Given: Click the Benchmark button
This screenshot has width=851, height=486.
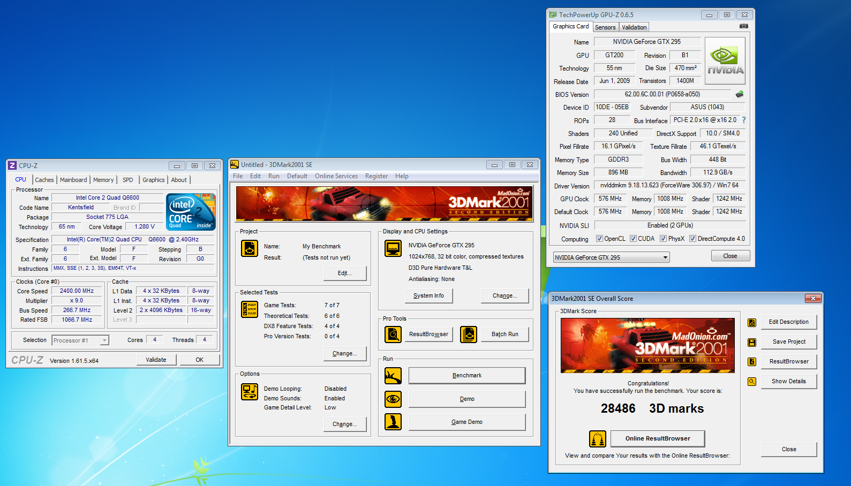Looking at the screenshot, I should click(x=467, y=375).
